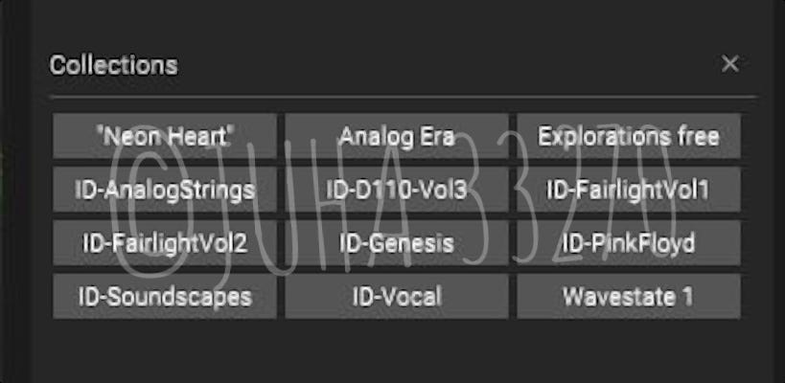Image resolution: width=785 pixels, height=383 pixels.
Task: Select the ID-Vocal collection
Action: (x=397, y=296)
